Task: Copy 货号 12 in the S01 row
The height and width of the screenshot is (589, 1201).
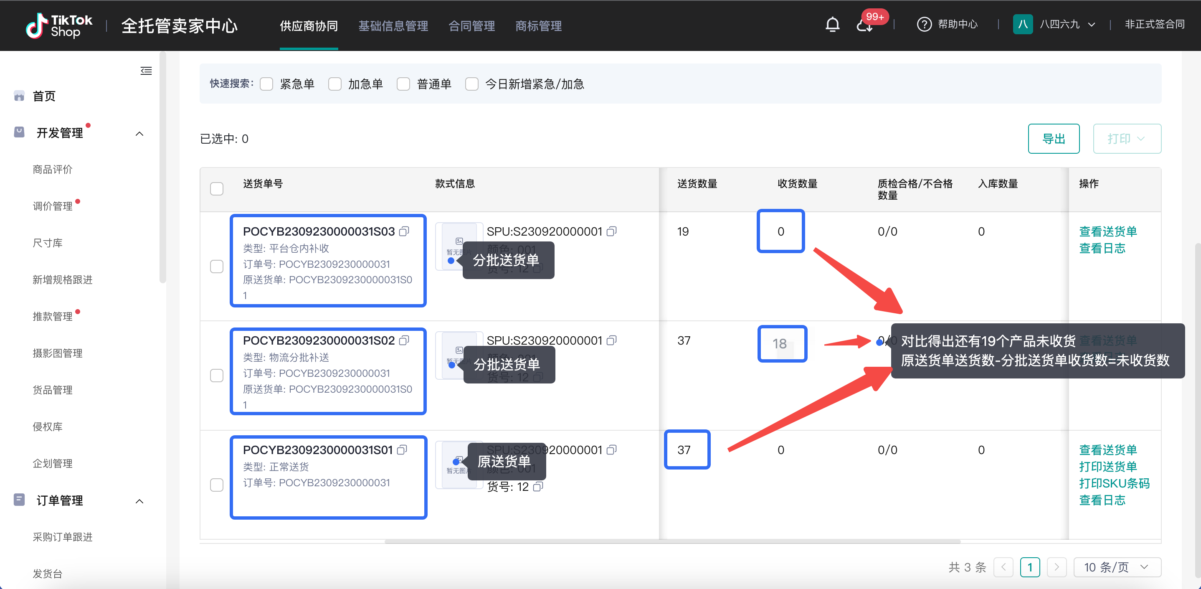Action: (537, 487)
